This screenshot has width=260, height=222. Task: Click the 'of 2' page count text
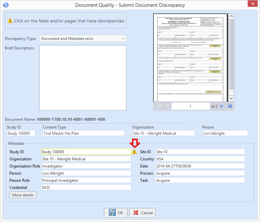pos(214,106)
